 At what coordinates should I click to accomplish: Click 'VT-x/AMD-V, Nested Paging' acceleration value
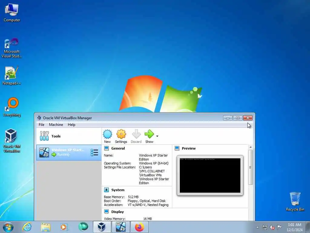coord(148,205)
